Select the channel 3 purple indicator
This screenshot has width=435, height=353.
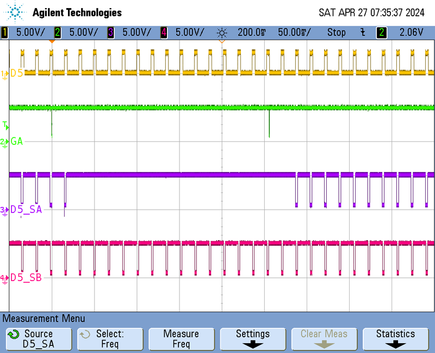(x=111, y=33)
